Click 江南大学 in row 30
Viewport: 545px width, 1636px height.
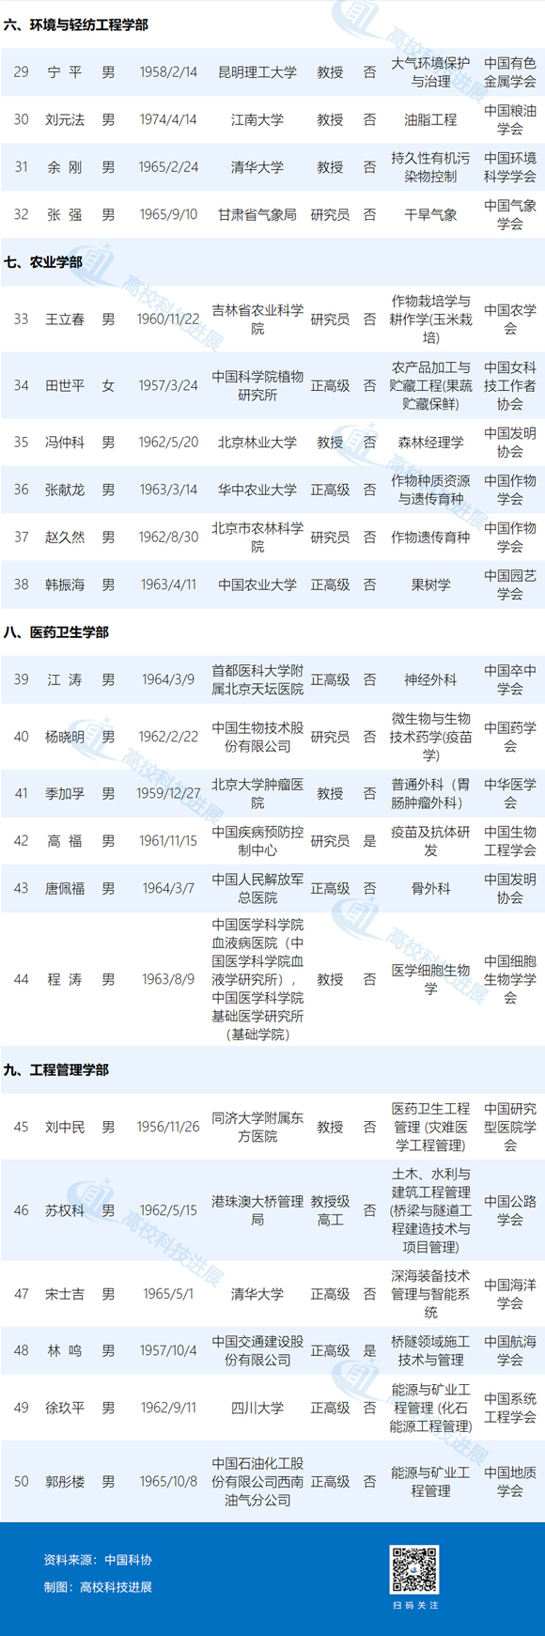pyautogui.click(x=257, y=120)
